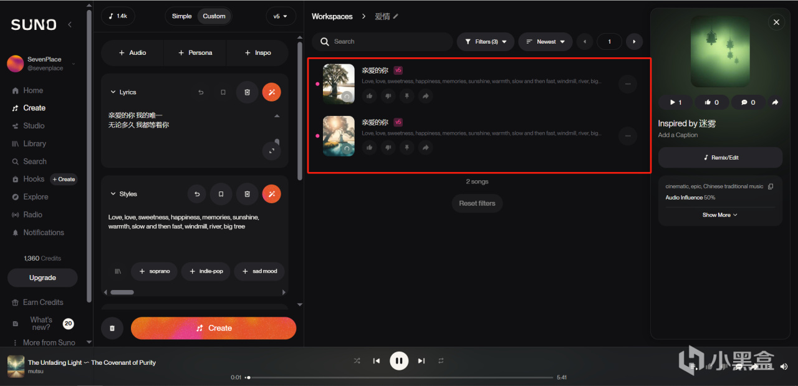
Task: Open comments counter in details panel
Action: [x=748, y=102]
